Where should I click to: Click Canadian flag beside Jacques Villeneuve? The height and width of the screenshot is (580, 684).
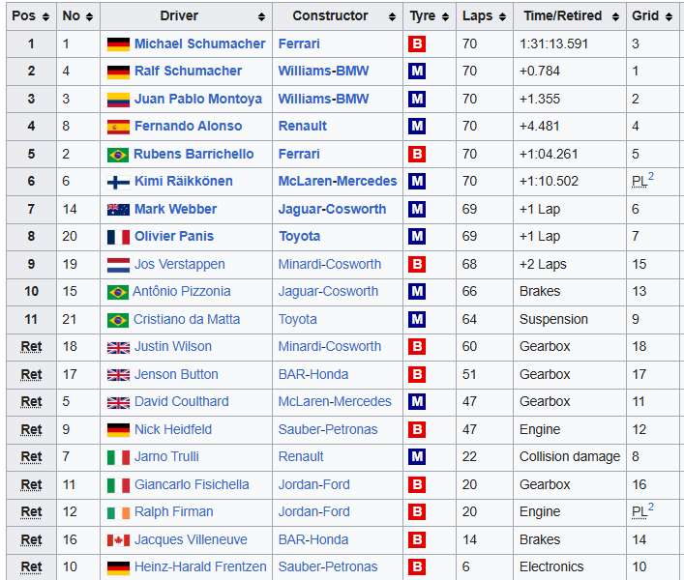118,540
